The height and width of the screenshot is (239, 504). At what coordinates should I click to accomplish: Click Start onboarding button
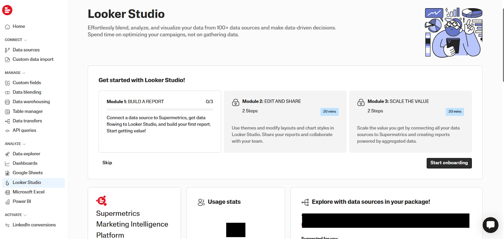pos(449,163)
